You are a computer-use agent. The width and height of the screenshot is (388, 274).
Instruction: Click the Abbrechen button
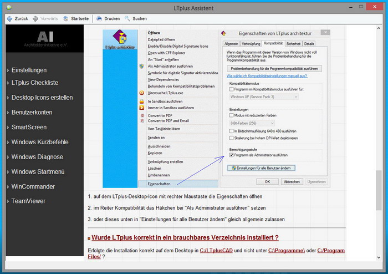pyautogui.click(x=292, y=182)
